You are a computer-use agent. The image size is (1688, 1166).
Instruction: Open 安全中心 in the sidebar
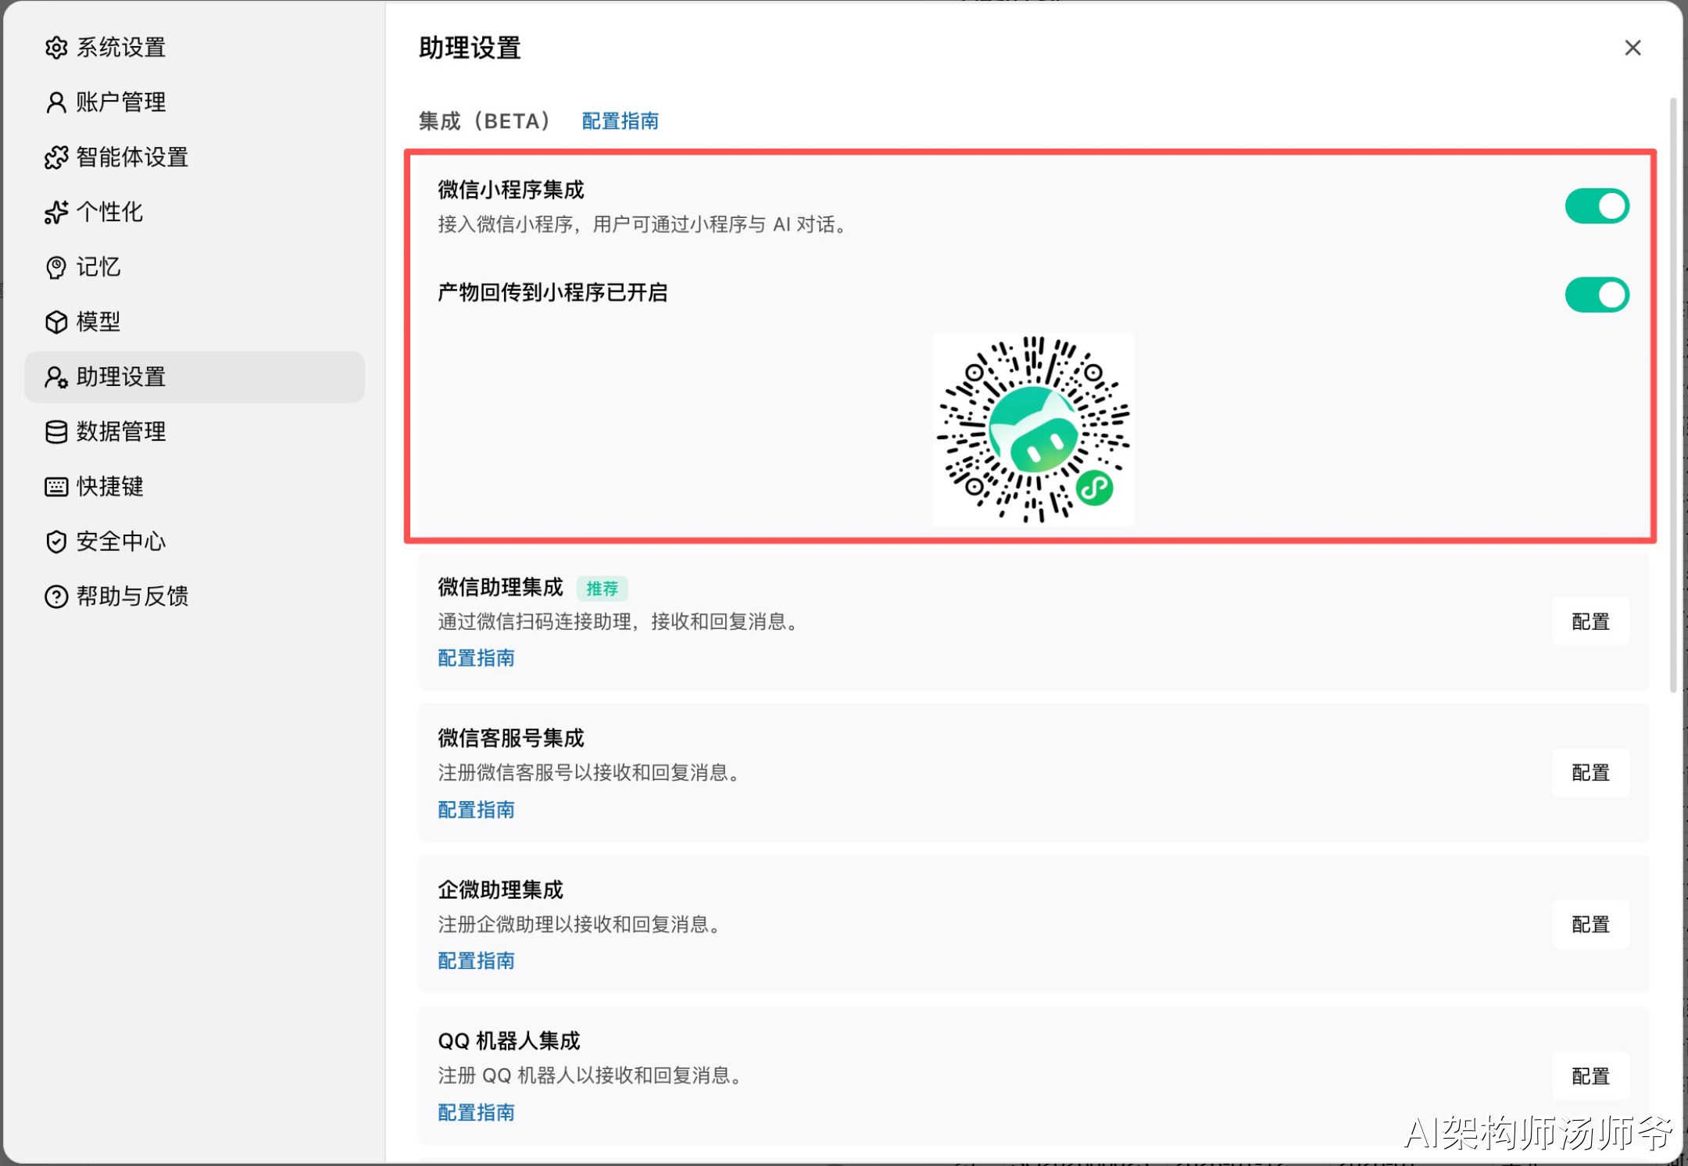pyautogui.click(x=195, y=542)
